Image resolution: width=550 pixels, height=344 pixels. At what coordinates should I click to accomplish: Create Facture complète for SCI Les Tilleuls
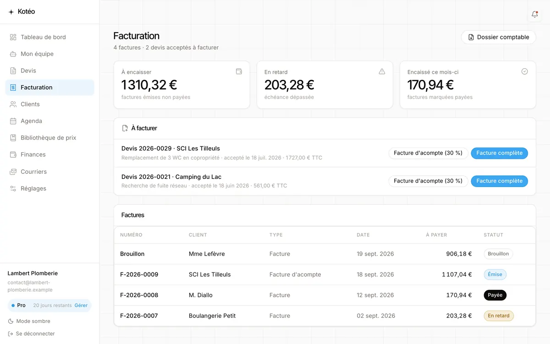(x=500, y=153)
